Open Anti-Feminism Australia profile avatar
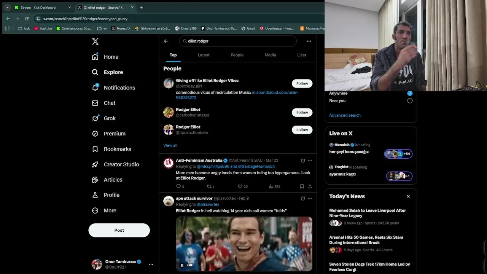The height and width of the screenshot is (274, 487). pyautogui.click(x=169, y=163)
